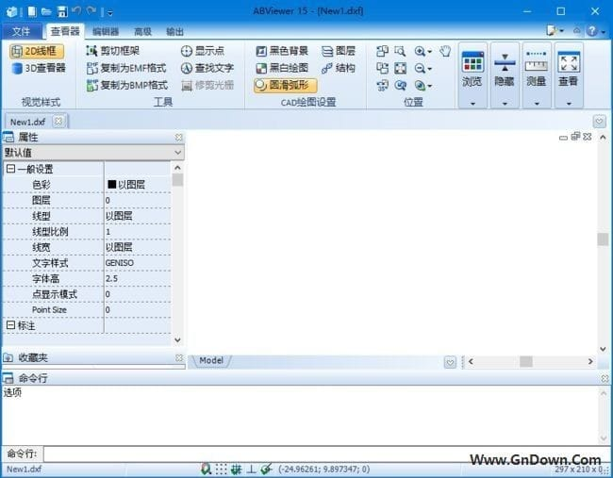The height and width of the screenshot is (478, 613).
Task: Open the zoom out dropdown arrow
Action: point(430,69)
